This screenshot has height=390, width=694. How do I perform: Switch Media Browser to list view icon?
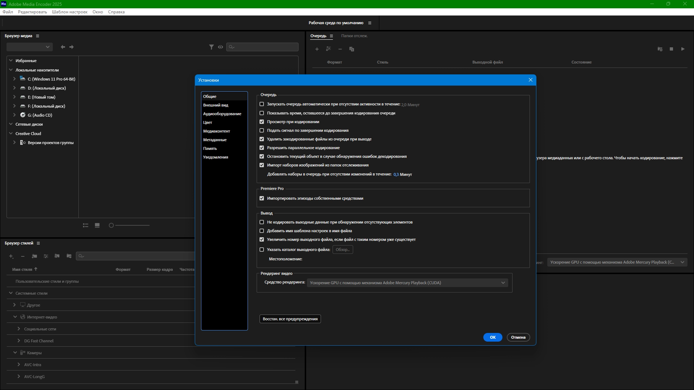(x=86, y=225)
